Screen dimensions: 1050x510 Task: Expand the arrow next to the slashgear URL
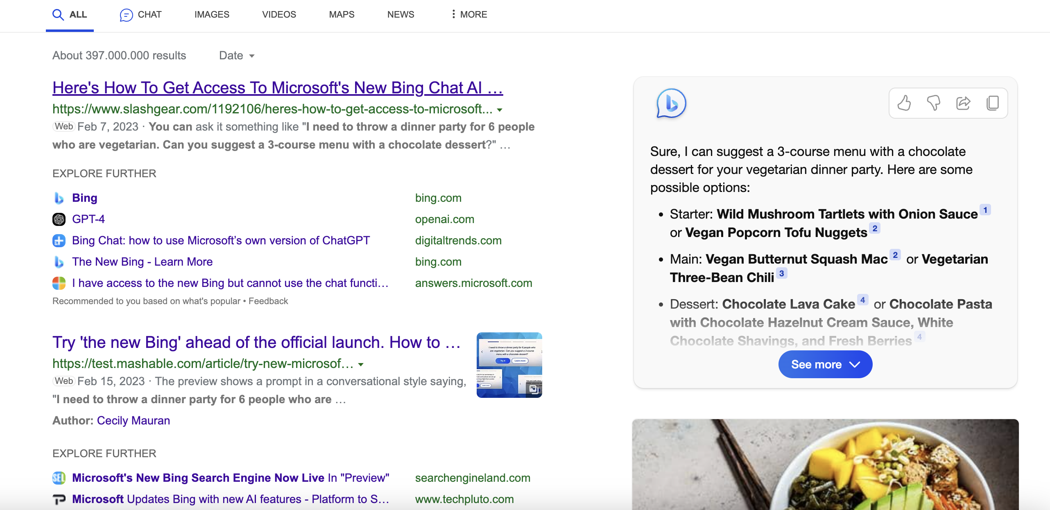500,110
